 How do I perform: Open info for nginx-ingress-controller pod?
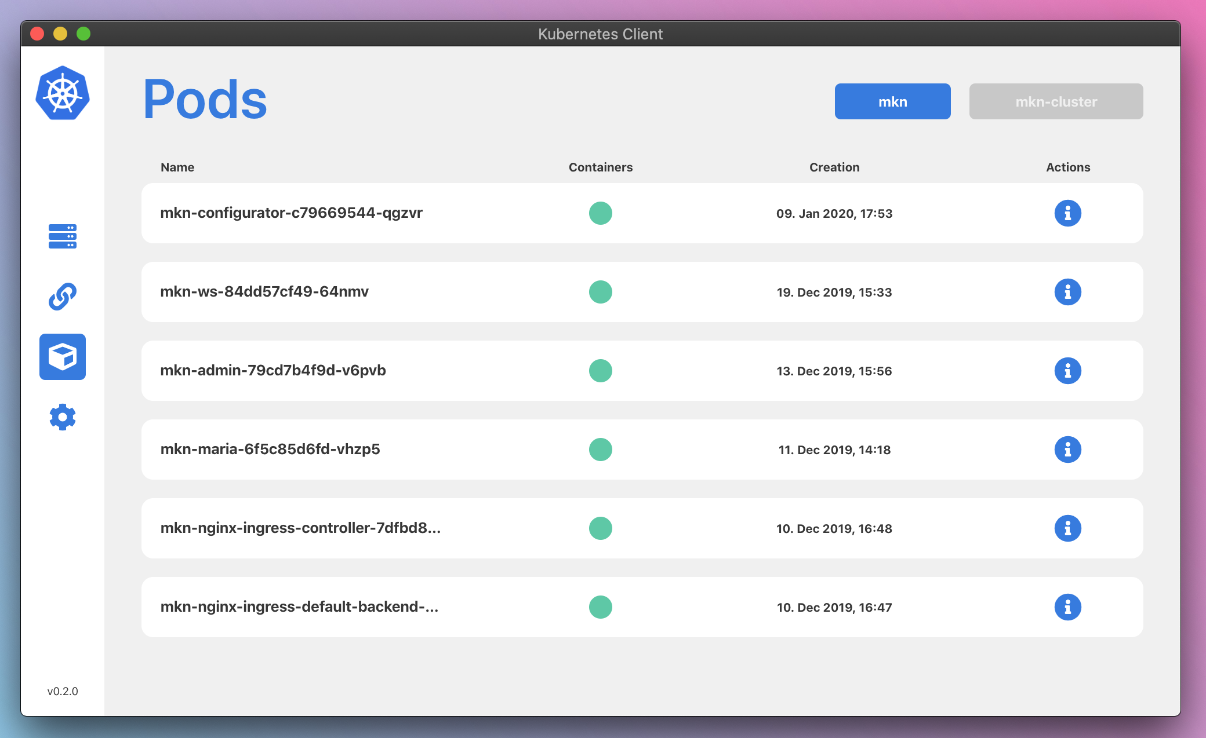point(1067,528)
